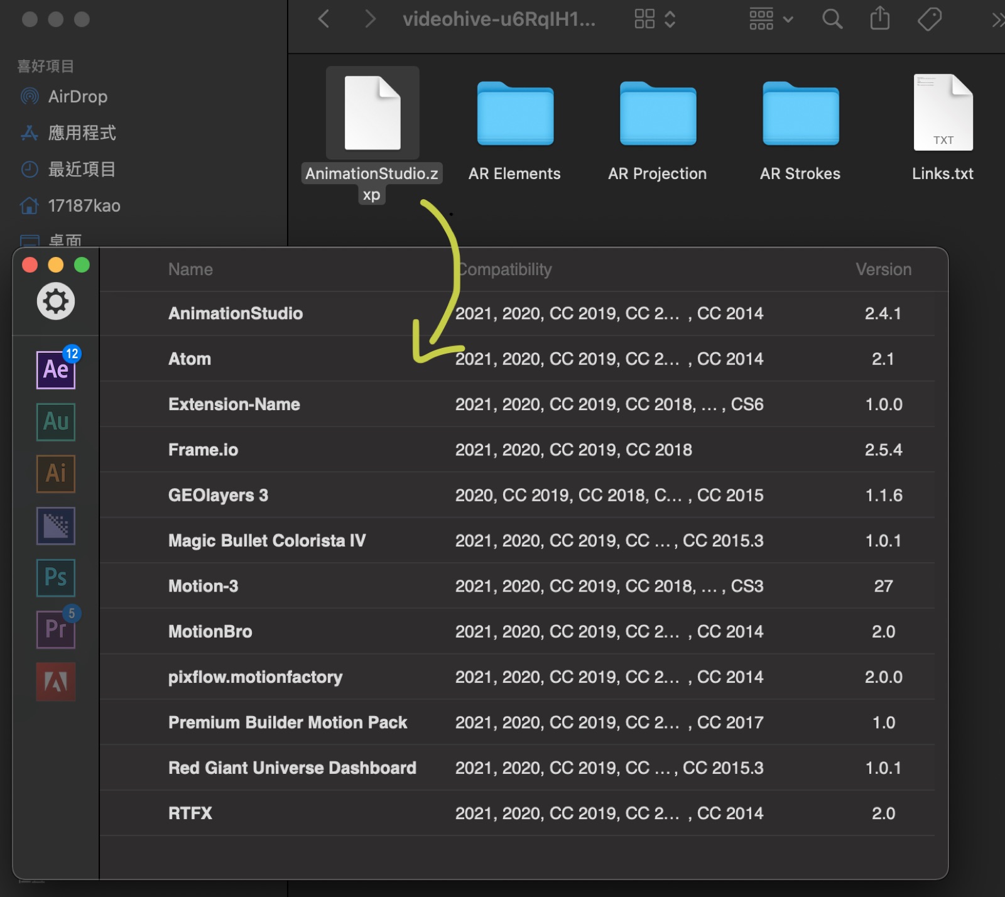1005x897 pixels.
Task: Select the Audition app icon
Action: 56,421
